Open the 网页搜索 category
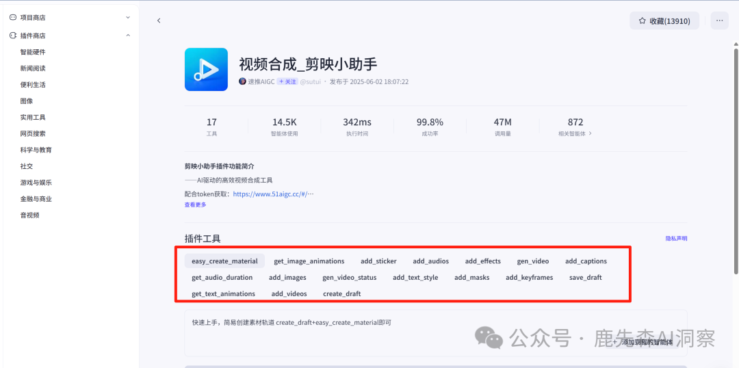The image size is (739, 368). coord(33,133)
